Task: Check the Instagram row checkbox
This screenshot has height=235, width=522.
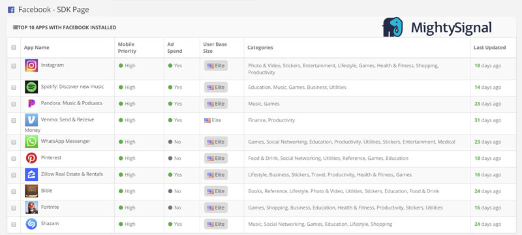Action: (x=14, y=66)
